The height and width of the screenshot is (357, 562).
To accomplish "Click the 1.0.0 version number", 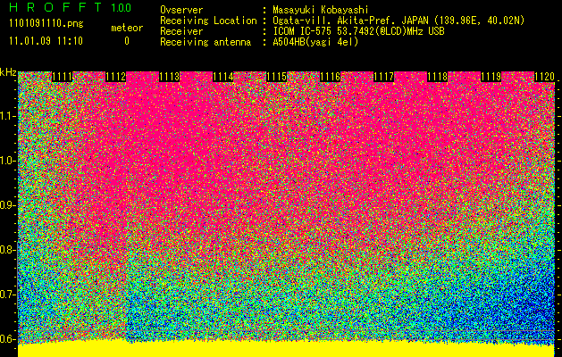I will tap(121, 7).
